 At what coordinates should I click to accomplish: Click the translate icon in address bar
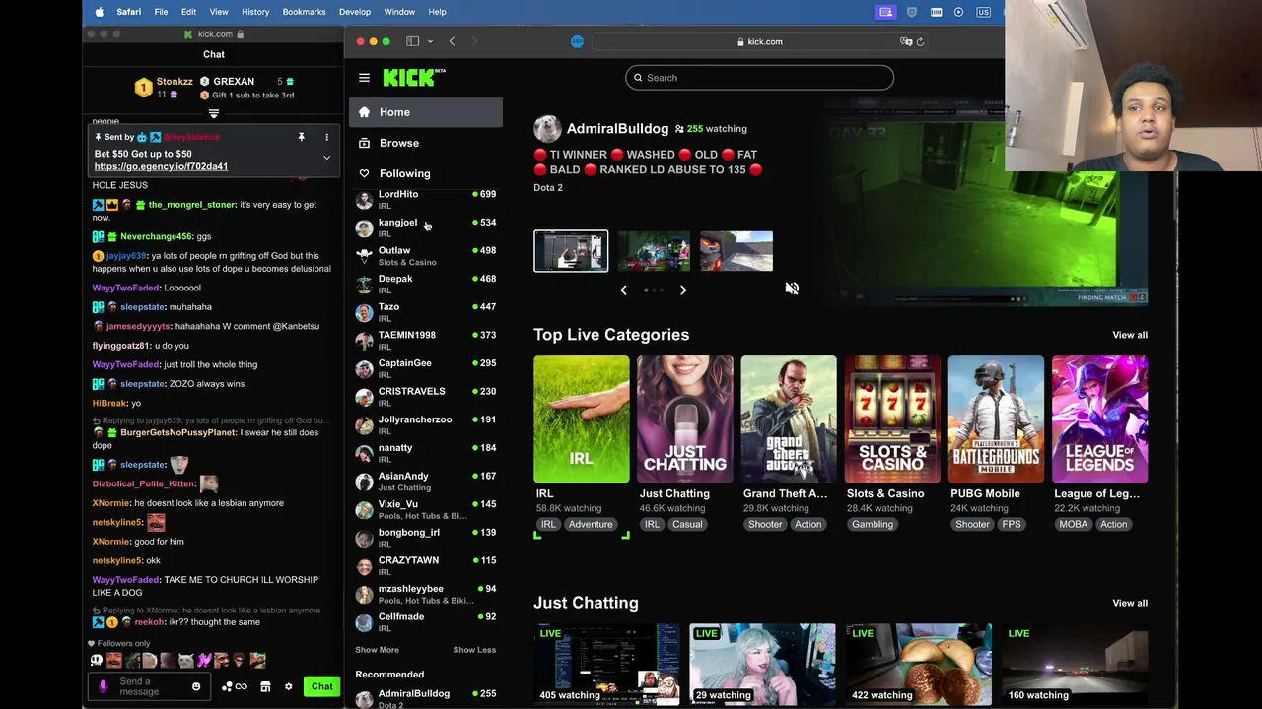coord(906,41)
